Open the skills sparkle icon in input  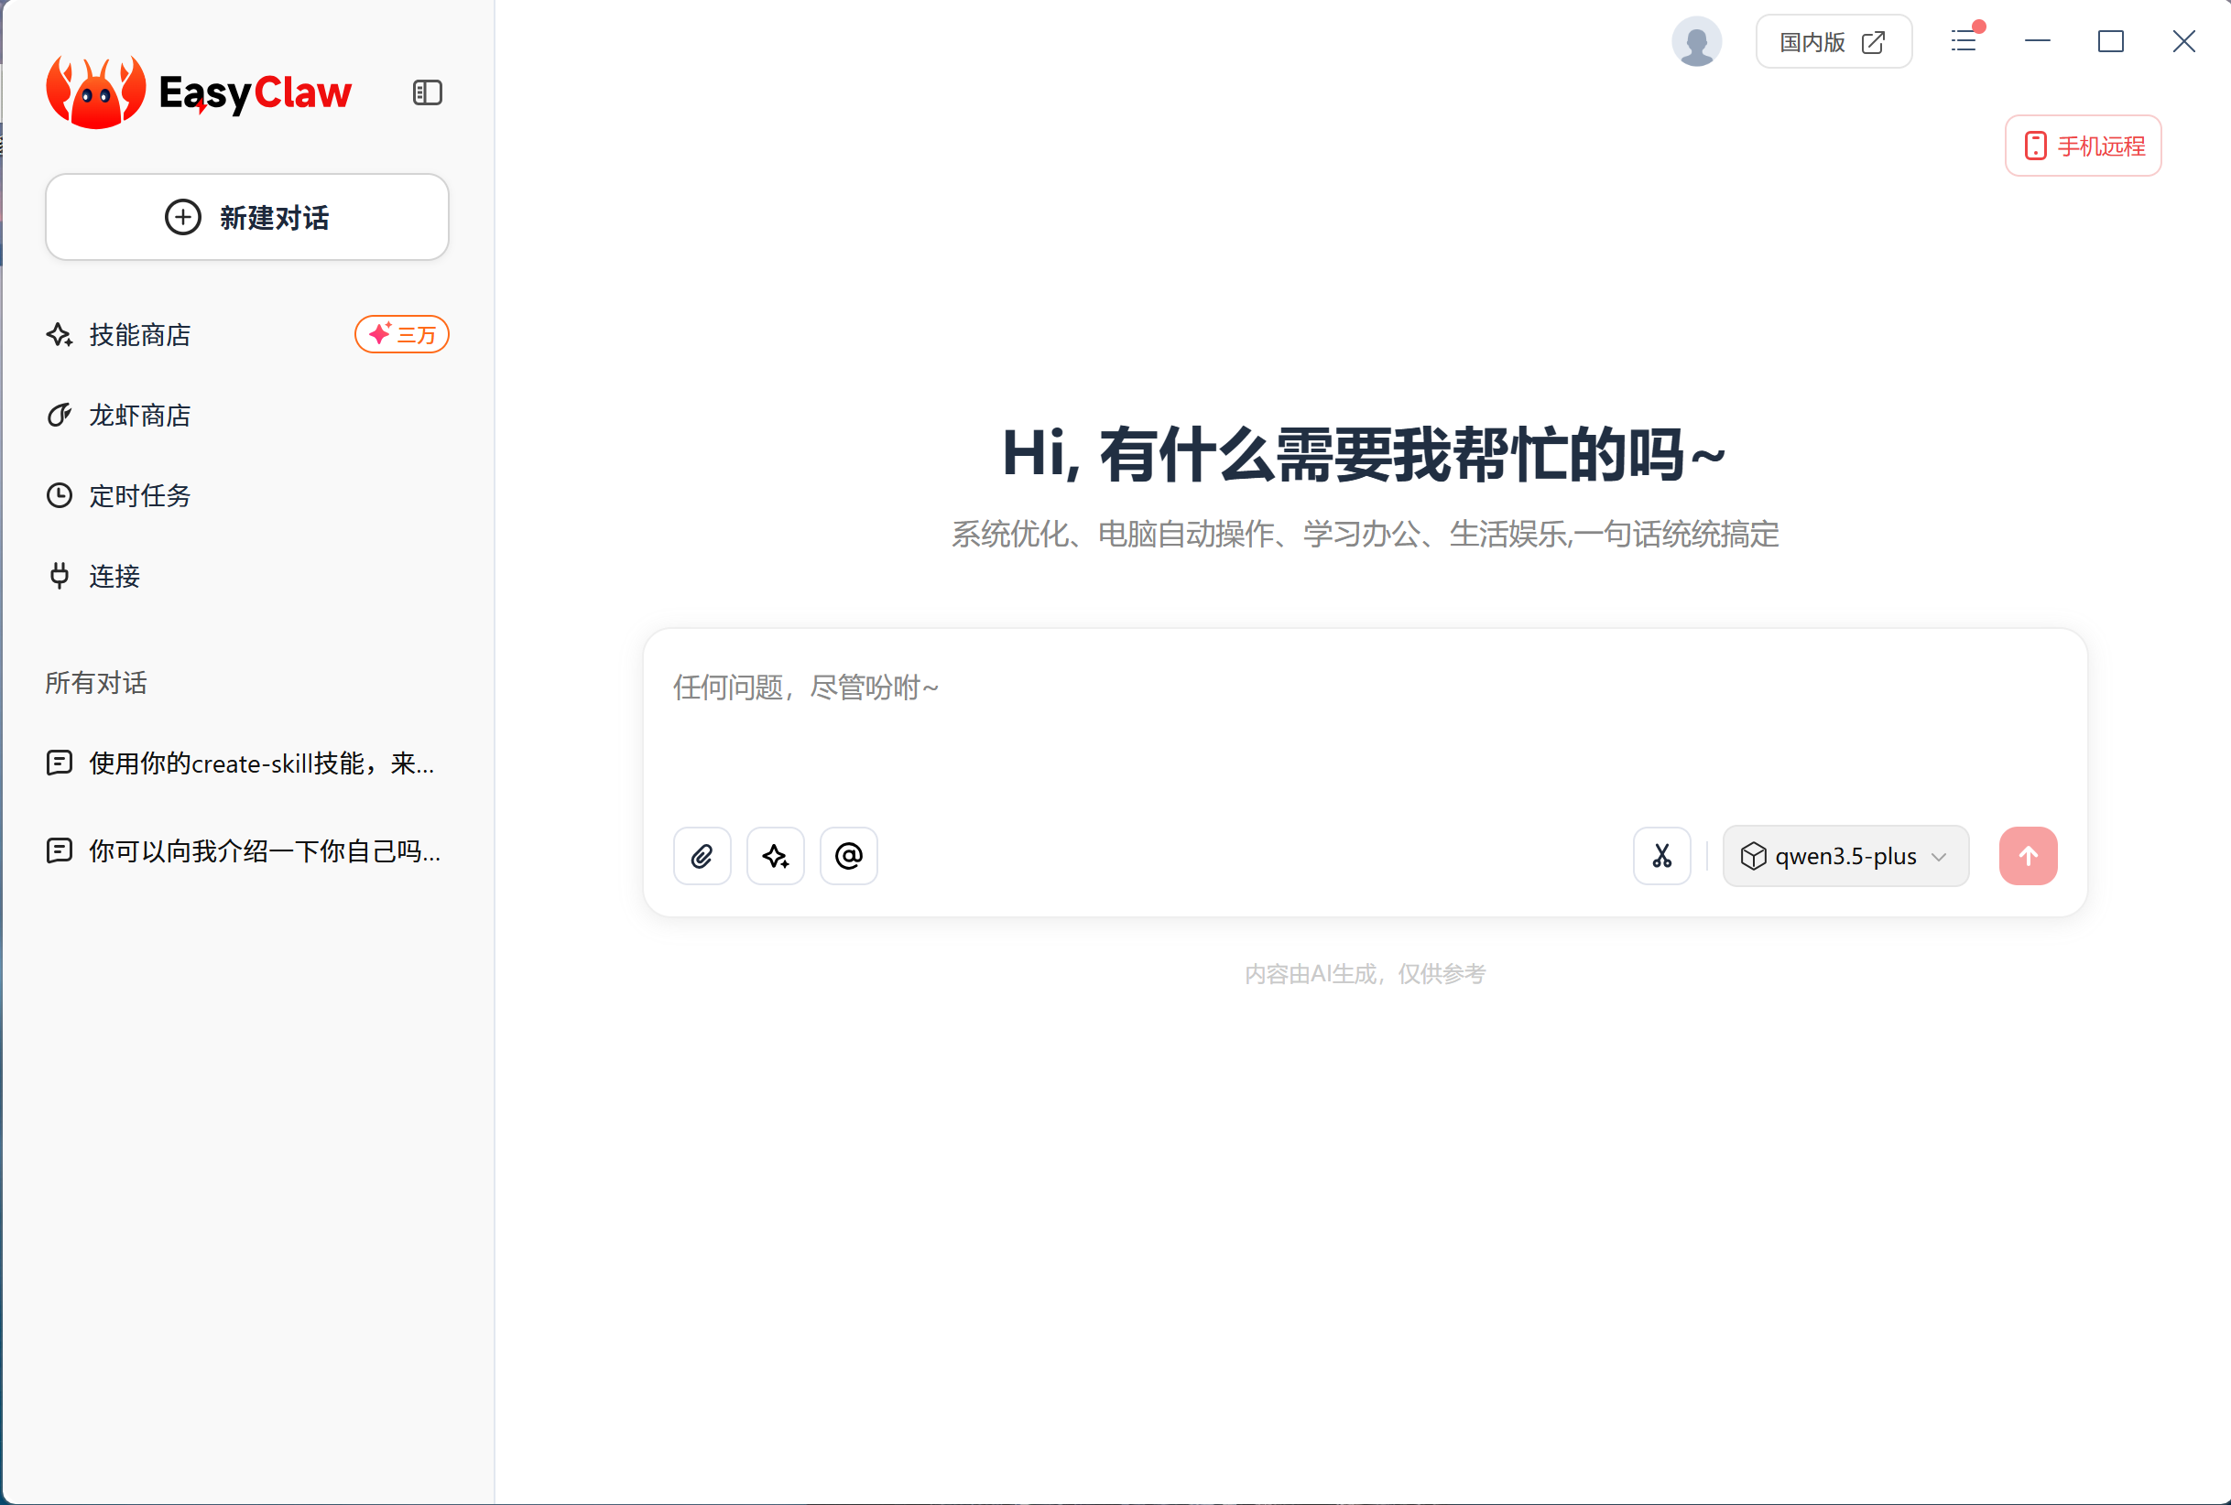(775, 855)
